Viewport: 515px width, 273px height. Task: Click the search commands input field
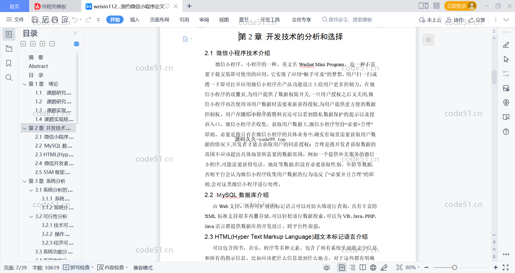[x=347, y=20]
